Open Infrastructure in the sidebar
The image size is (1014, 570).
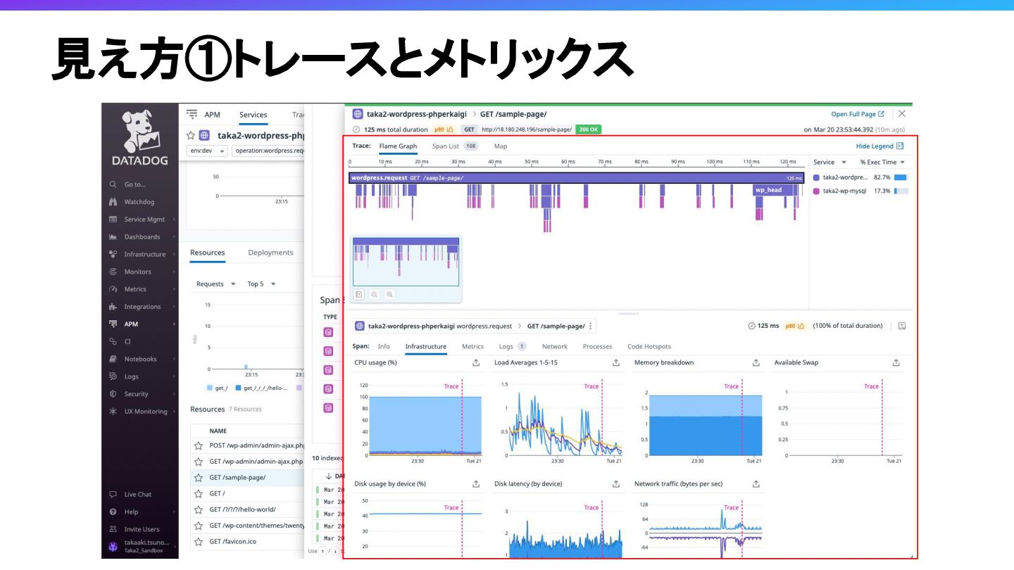click(x=144, y=254)
